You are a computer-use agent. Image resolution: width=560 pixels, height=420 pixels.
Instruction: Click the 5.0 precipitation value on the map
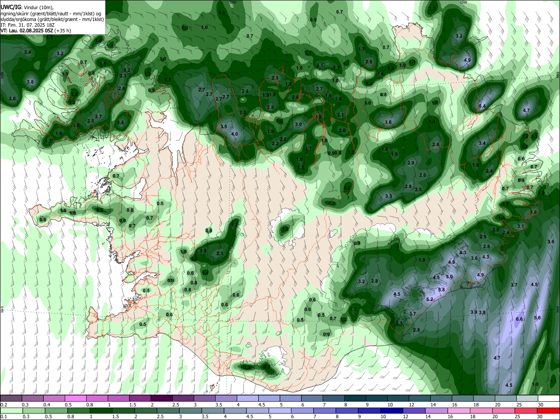coord(449,277)
